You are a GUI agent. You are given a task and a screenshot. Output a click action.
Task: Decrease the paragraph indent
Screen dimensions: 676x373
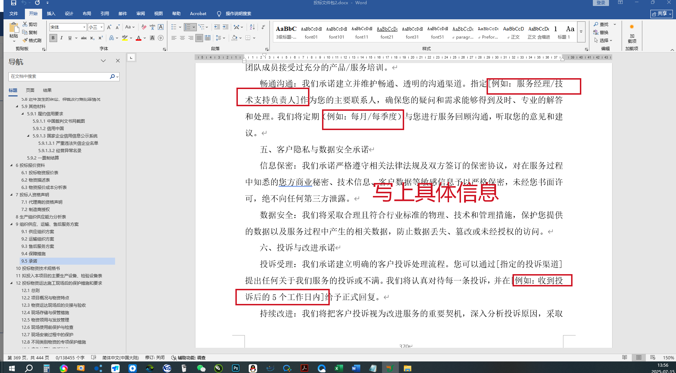[217, 27]
